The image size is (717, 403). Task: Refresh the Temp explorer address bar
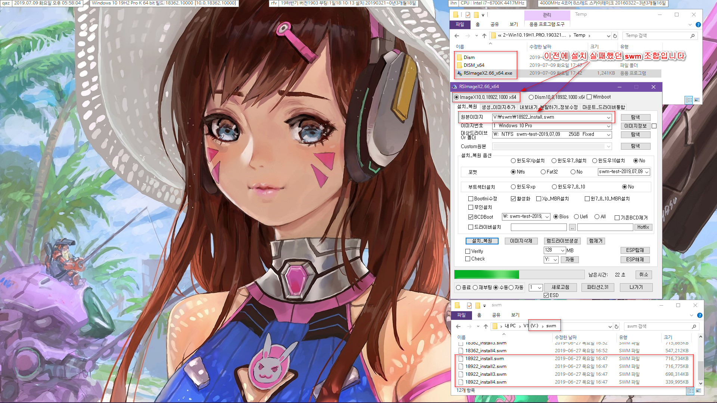(x=615, y=36)
